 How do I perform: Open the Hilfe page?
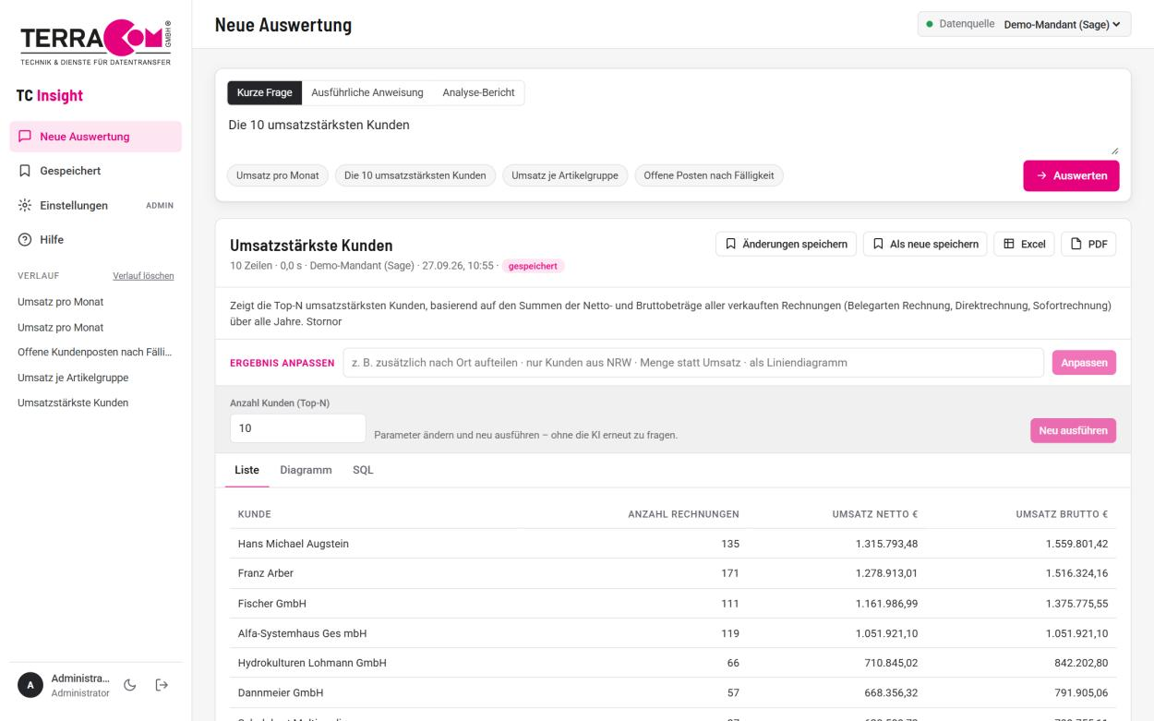pos(96,239)
